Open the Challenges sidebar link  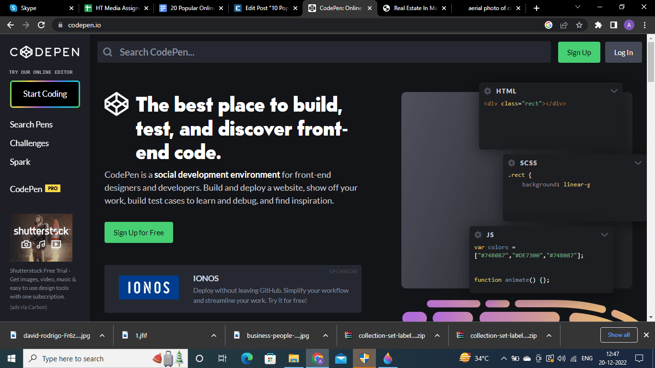pos(29,143)
